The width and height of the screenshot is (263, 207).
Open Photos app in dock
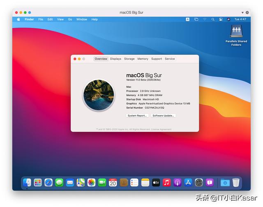tap(91, 182)
